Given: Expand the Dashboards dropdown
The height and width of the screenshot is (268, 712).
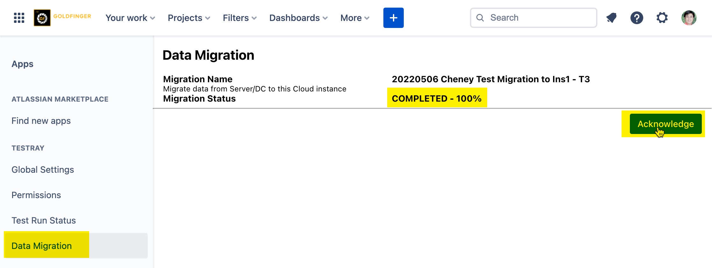Looking at the screenshot, I should (298, 18).
